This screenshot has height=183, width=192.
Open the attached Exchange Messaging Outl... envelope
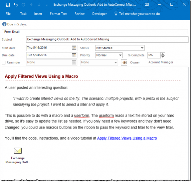click(18, 151)
